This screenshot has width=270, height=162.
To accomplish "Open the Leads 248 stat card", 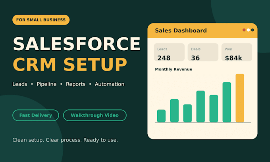I will pos(169,52).
